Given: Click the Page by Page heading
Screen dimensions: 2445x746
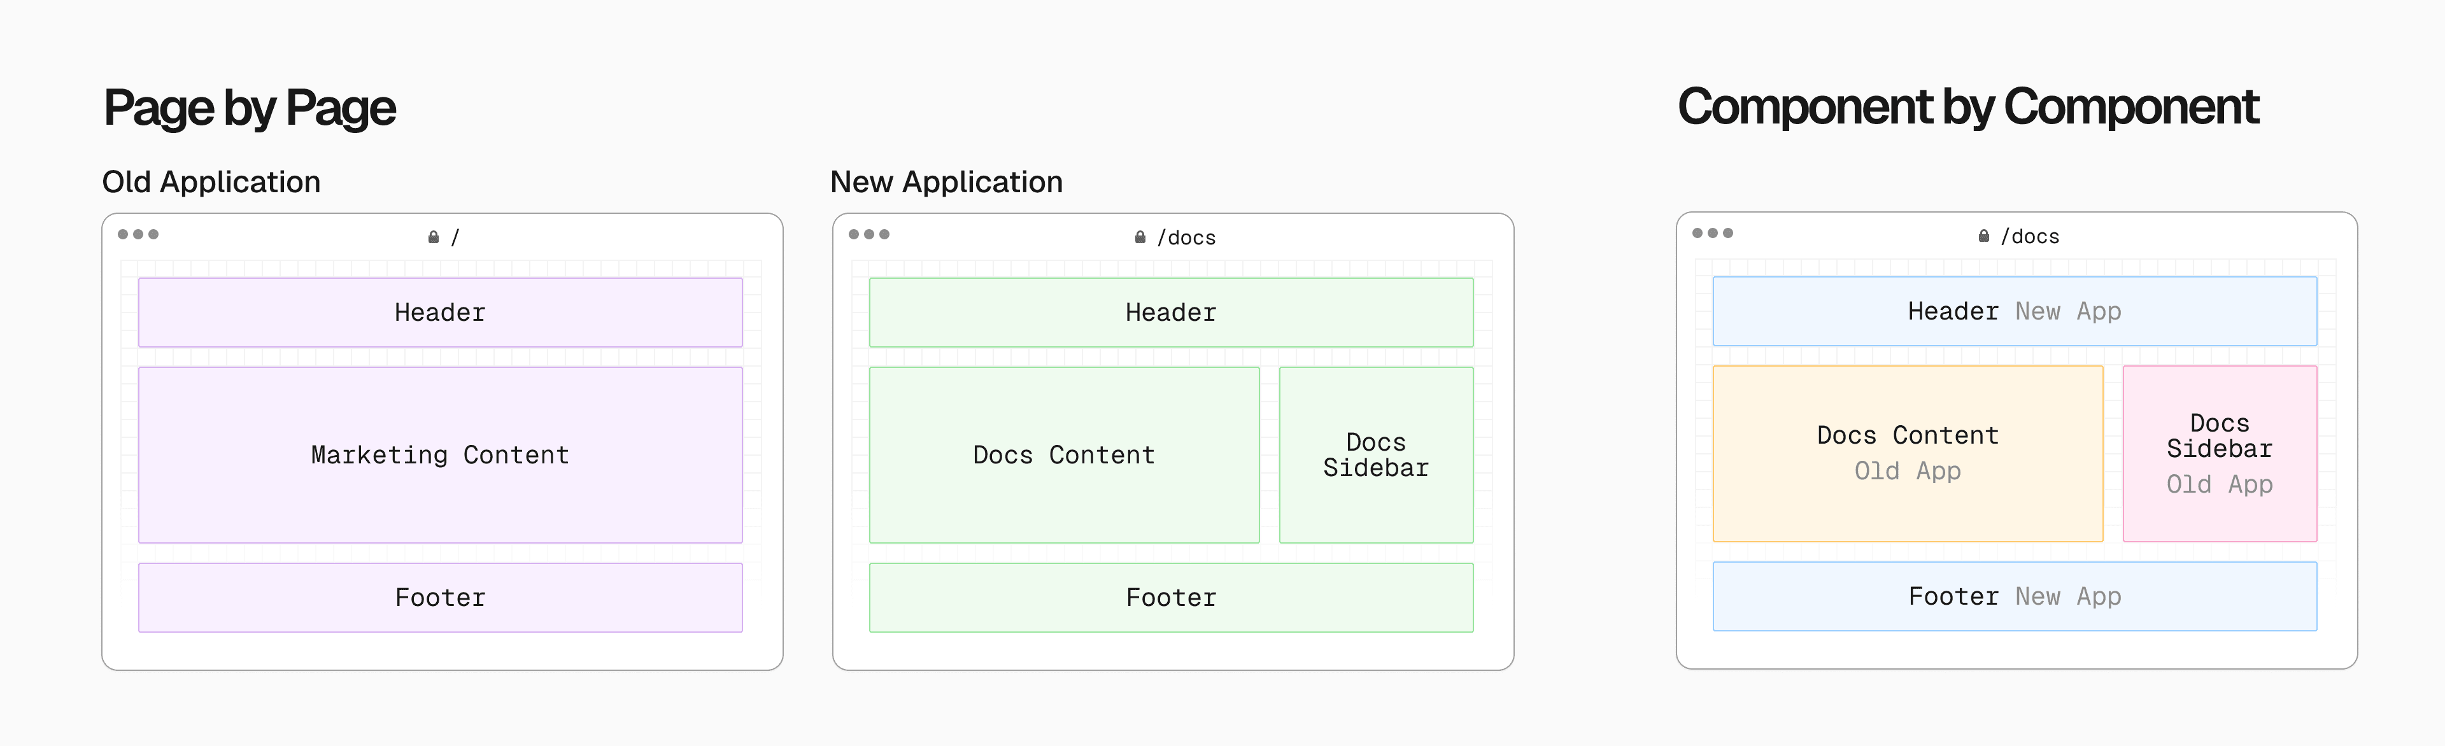Looking at the screenshot, I should 250,107.
